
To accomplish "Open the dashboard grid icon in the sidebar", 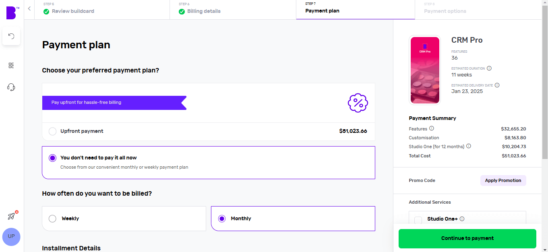I will pyautogui.click(x=11, y=65).
